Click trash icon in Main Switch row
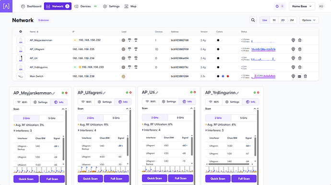 pos(305,76)
